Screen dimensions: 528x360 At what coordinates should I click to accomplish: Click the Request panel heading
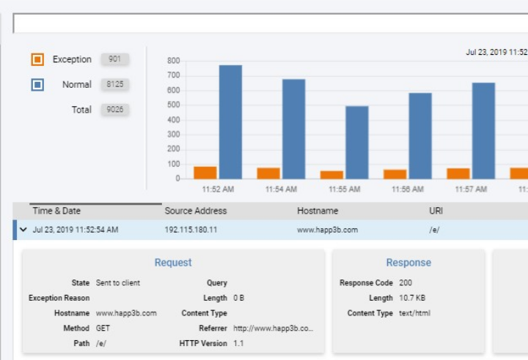[173, 263]
